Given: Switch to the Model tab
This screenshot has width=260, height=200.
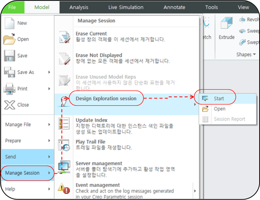Looking at the screenshot, I should 42,7.
